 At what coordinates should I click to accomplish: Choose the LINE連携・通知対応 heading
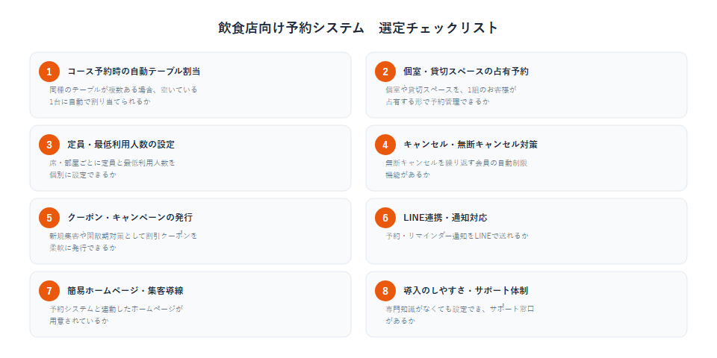(445, 218)
